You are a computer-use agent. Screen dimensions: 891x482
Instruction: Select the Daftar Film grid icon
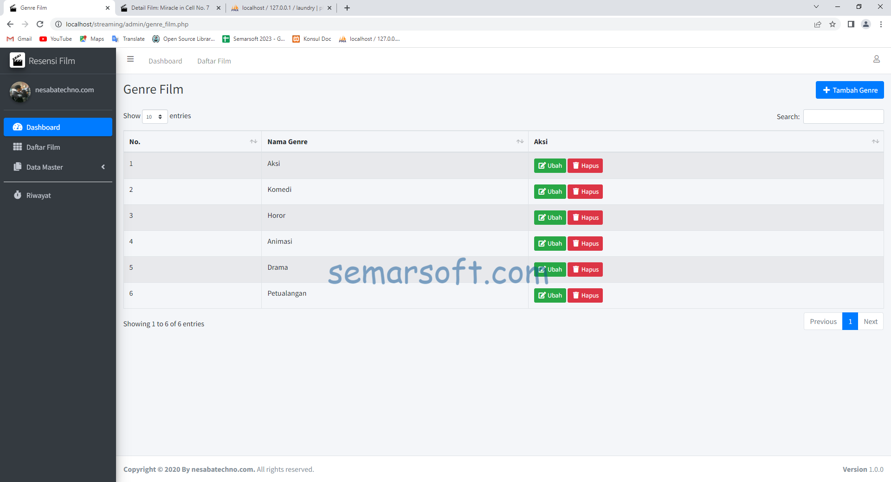point(17,147)
